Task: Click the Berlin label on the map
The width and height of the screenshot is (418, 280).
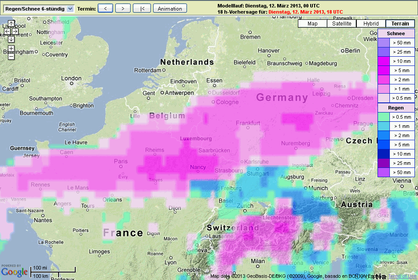Action: (352, 51)
